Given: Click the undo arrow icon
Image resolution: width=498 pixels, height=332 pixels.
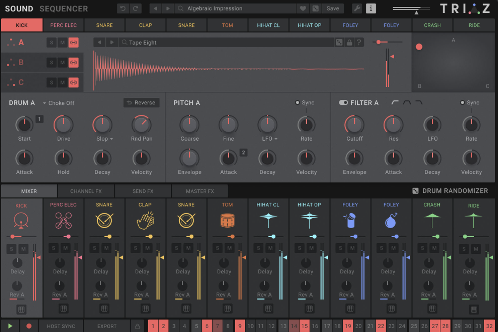Looking at the screenshot, I should click(123, 8).
